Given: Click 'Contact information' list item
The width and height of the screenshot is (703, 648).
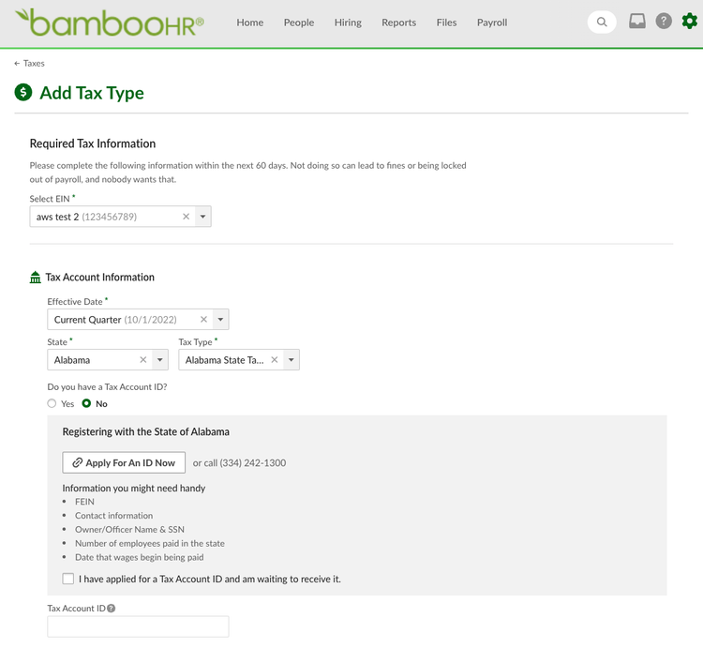Looking at the screenshot, I should [113, 515].
